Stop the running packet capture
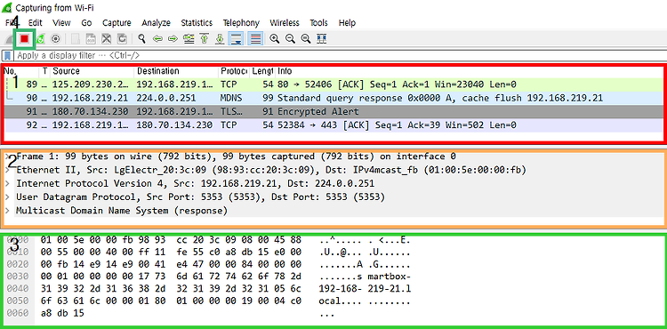Image resolution: width=667 pixels, height=329 pixels. click(x=25, y=39)
